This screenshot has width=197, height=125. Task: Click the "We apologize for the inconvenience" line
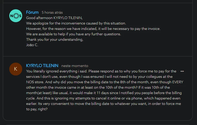tap(76, 23)
